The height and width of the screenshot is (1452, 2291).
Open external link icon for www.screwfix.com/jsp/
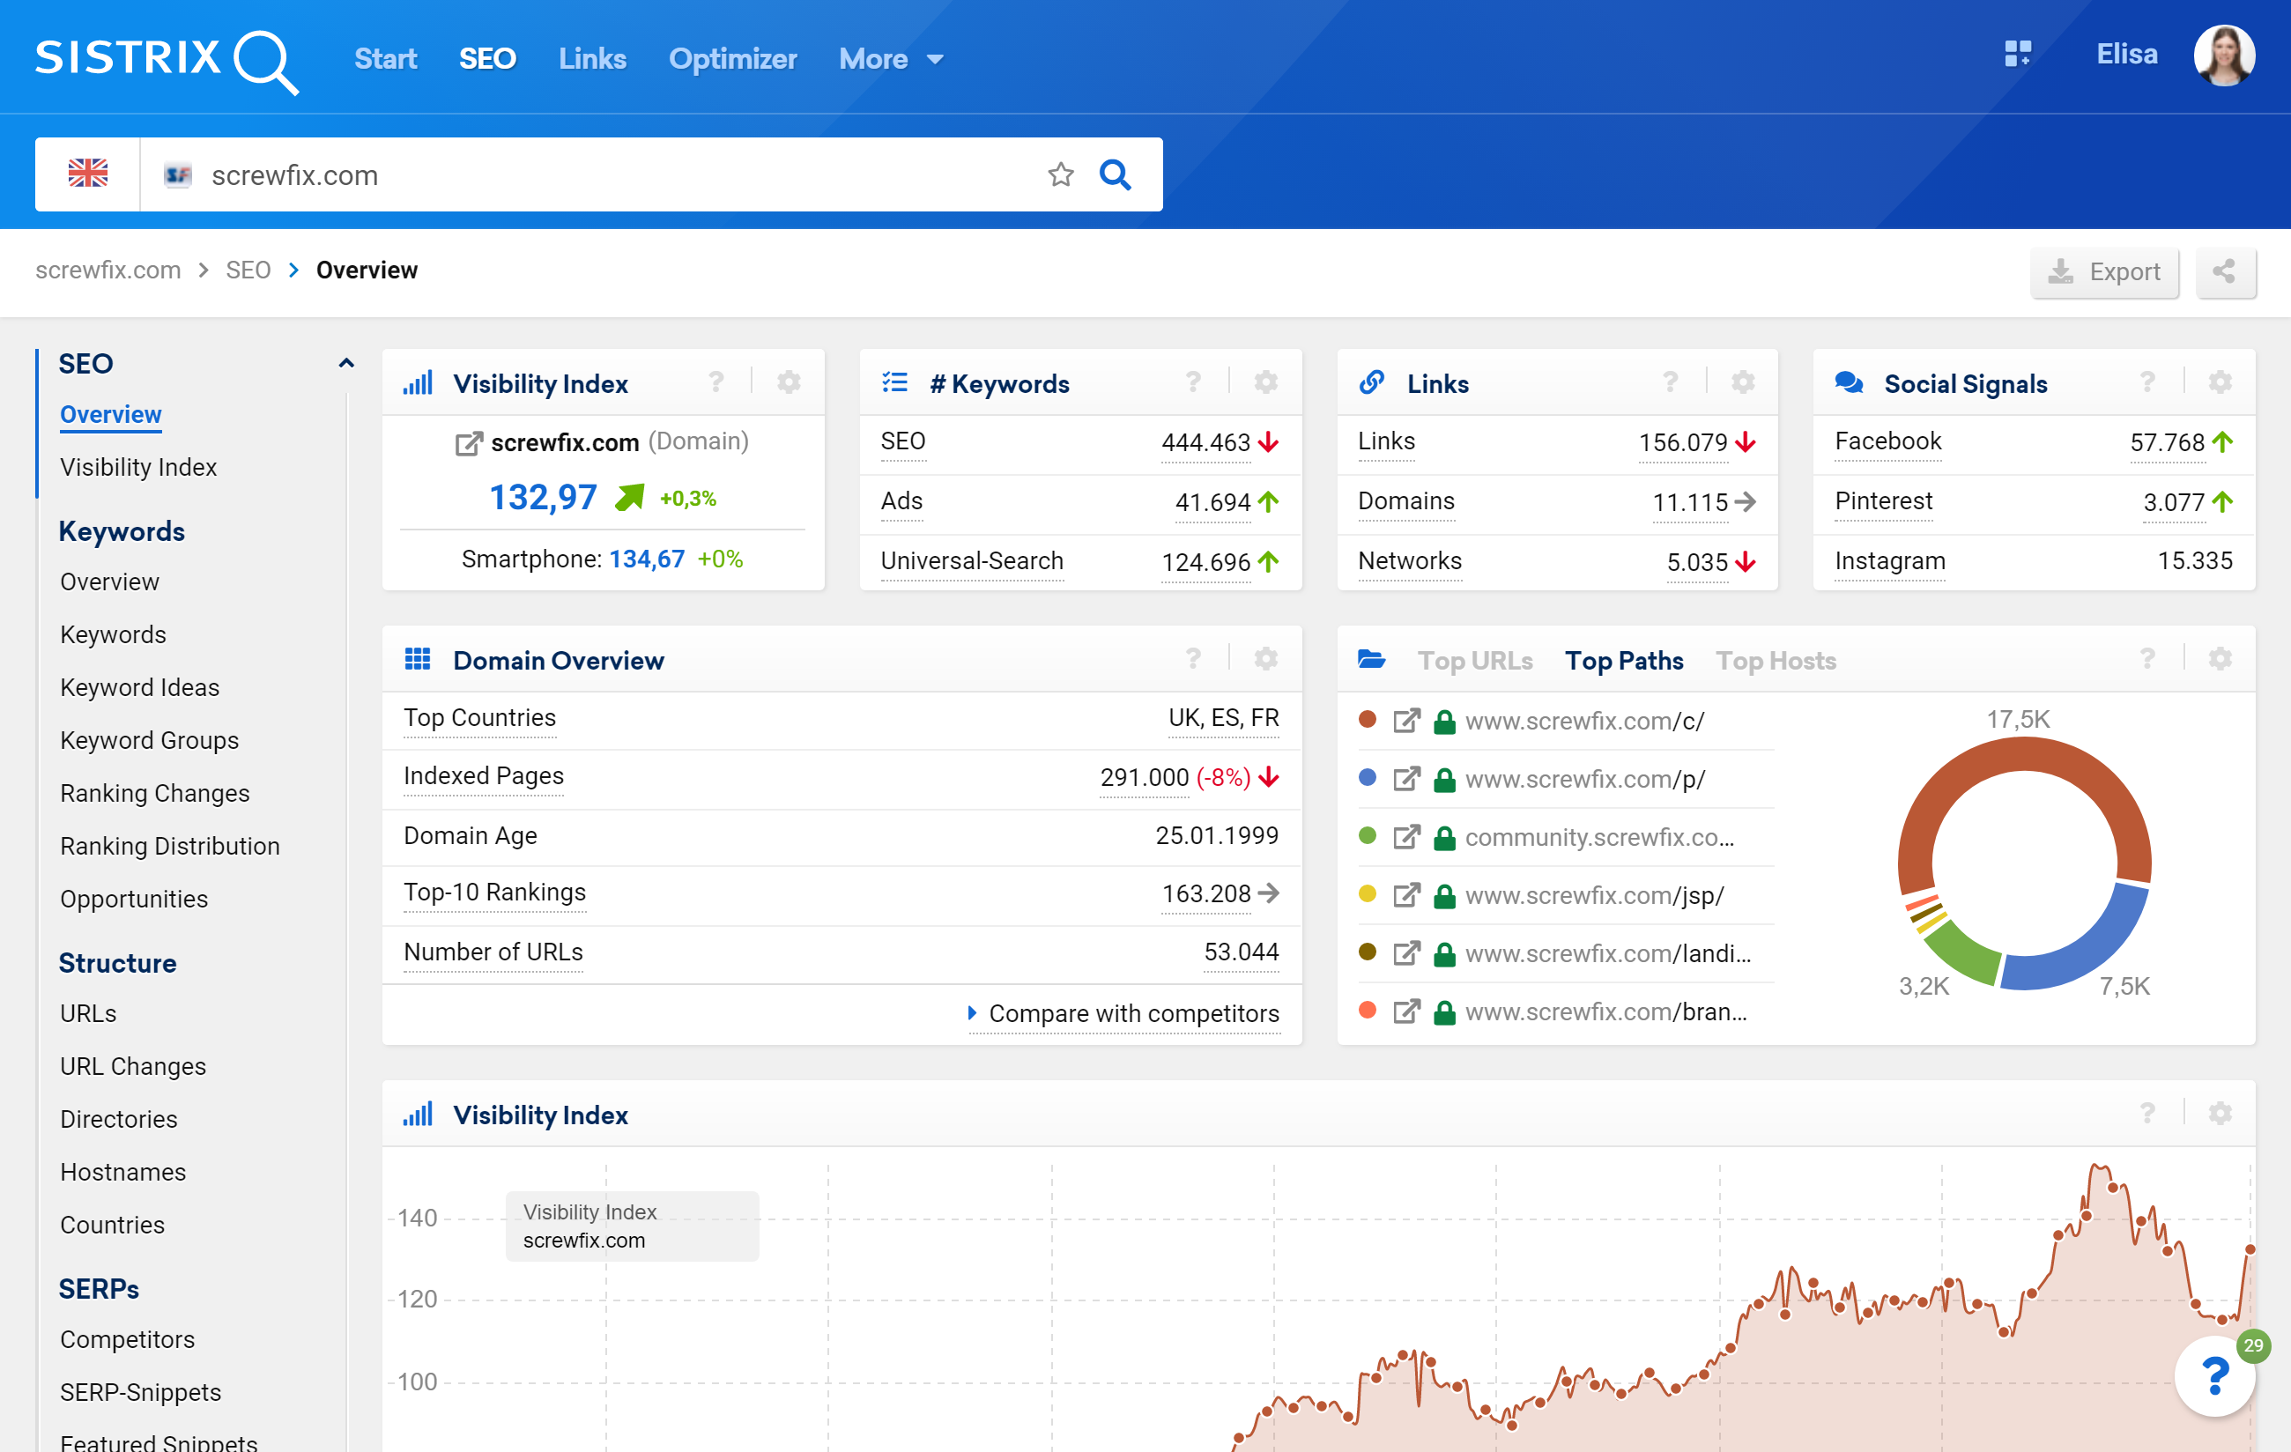point(1406,895)
